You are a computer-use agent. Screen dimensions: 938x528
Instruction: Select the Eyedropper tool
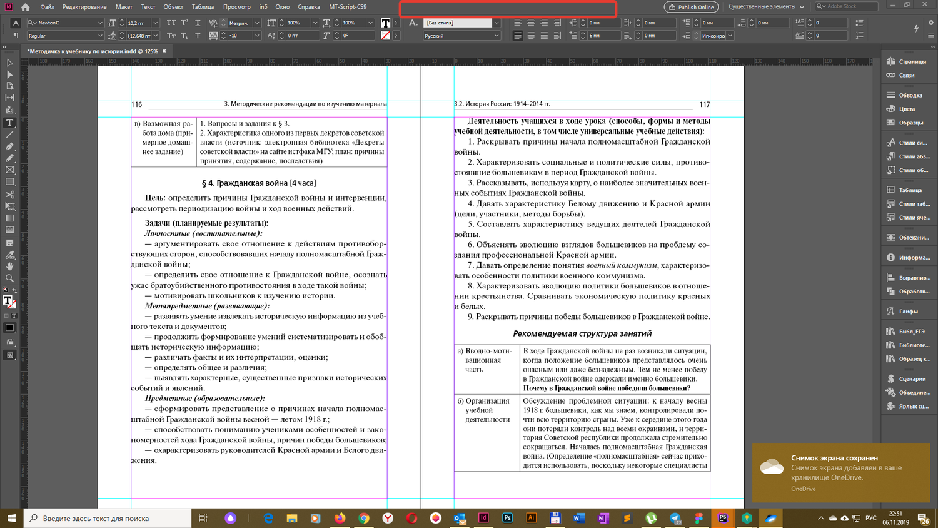click(9, 255)
